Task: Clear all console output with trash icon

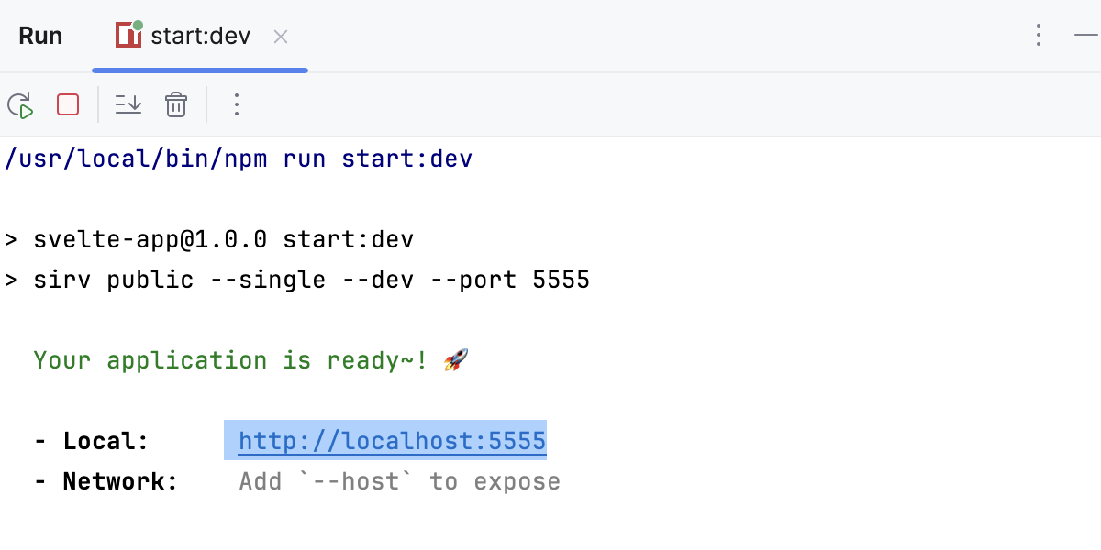Action: coord(176,104)
